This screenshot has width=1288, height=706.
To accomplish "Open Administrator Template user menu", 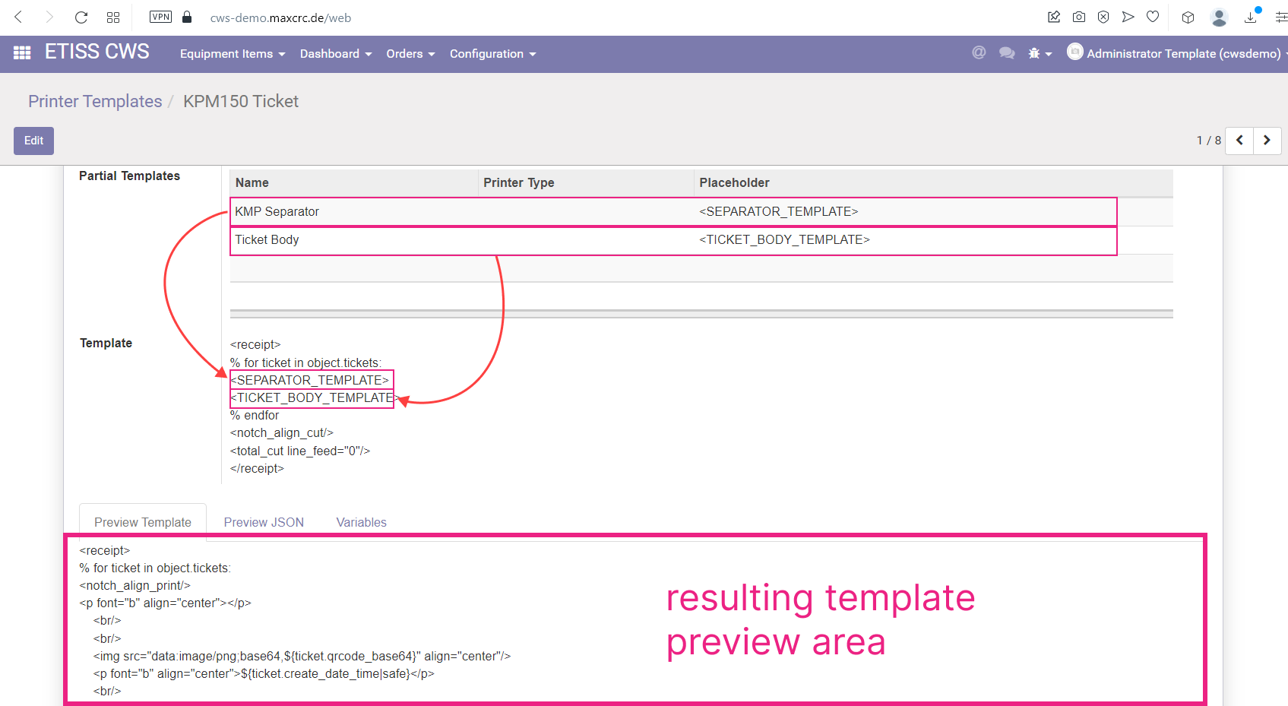I will tap(1176, 53).
